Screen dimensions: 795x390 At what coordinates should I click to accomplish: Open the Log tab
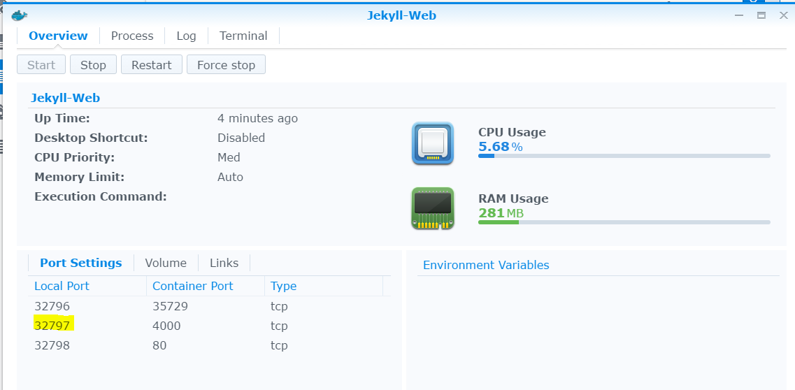(186, 36)
